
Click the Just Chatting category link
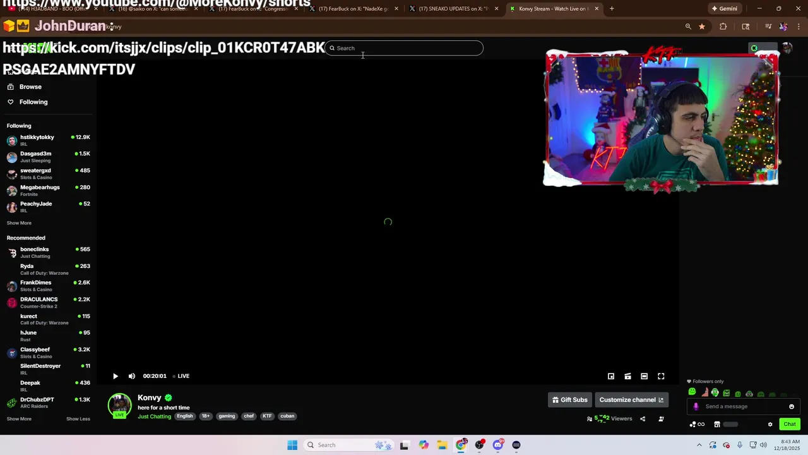tap(155, 416)
